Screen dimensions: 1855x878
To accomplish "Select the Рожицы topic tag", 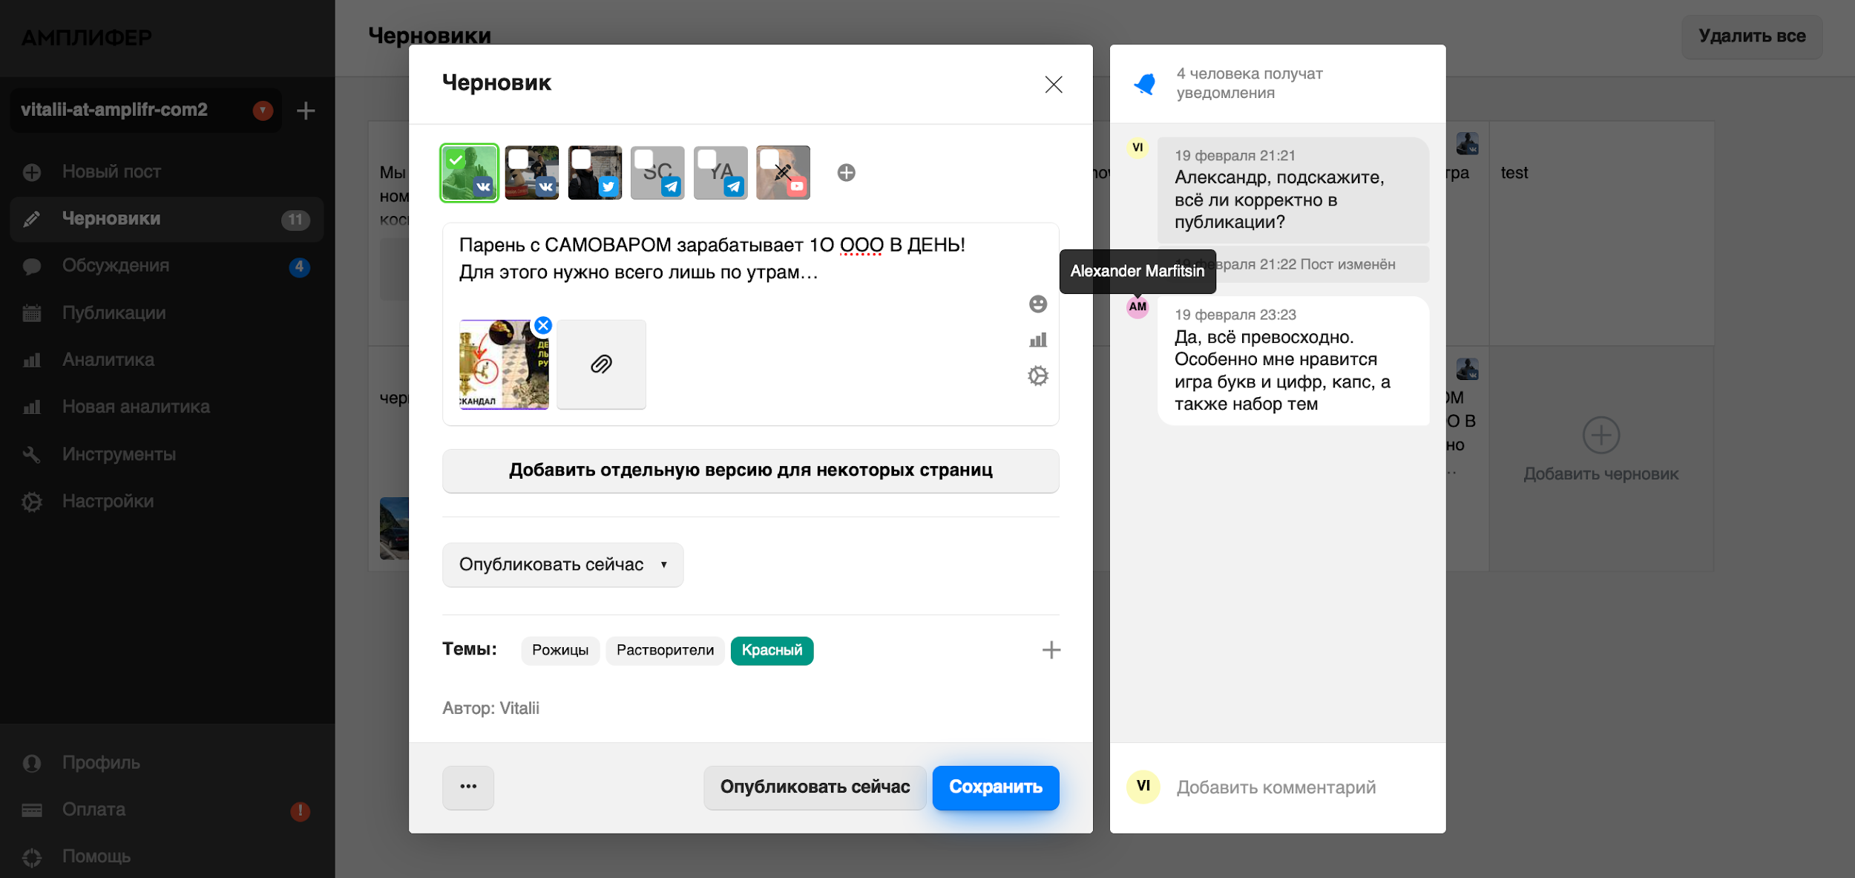I will click(560, 650).
